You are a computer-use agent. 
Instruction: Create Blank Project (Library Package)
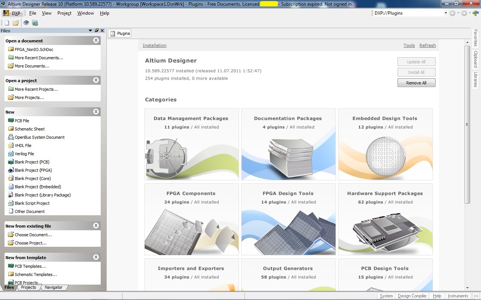pyautogui.click(x=39, y=195)
